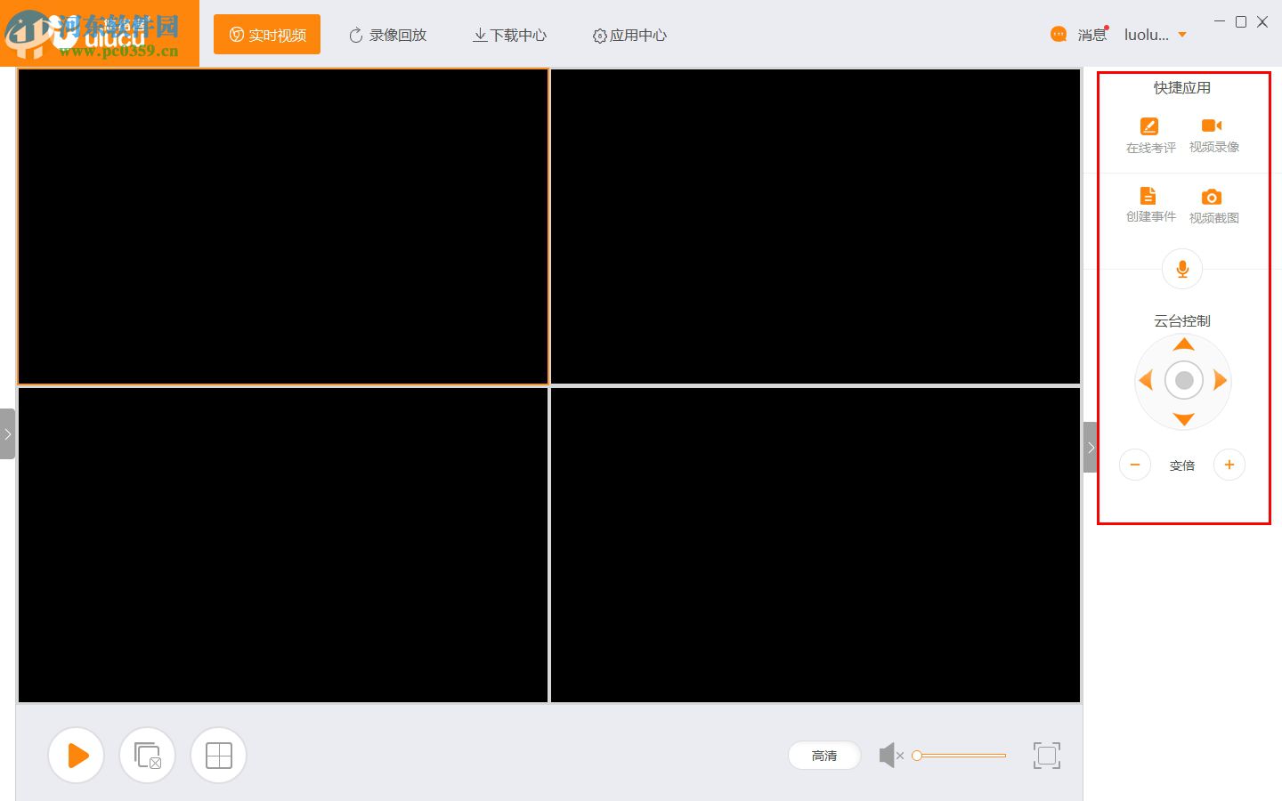The image size is (1282, 801).
Task: Enter fullscreen with the frame icon
Action: (1046, 755)
